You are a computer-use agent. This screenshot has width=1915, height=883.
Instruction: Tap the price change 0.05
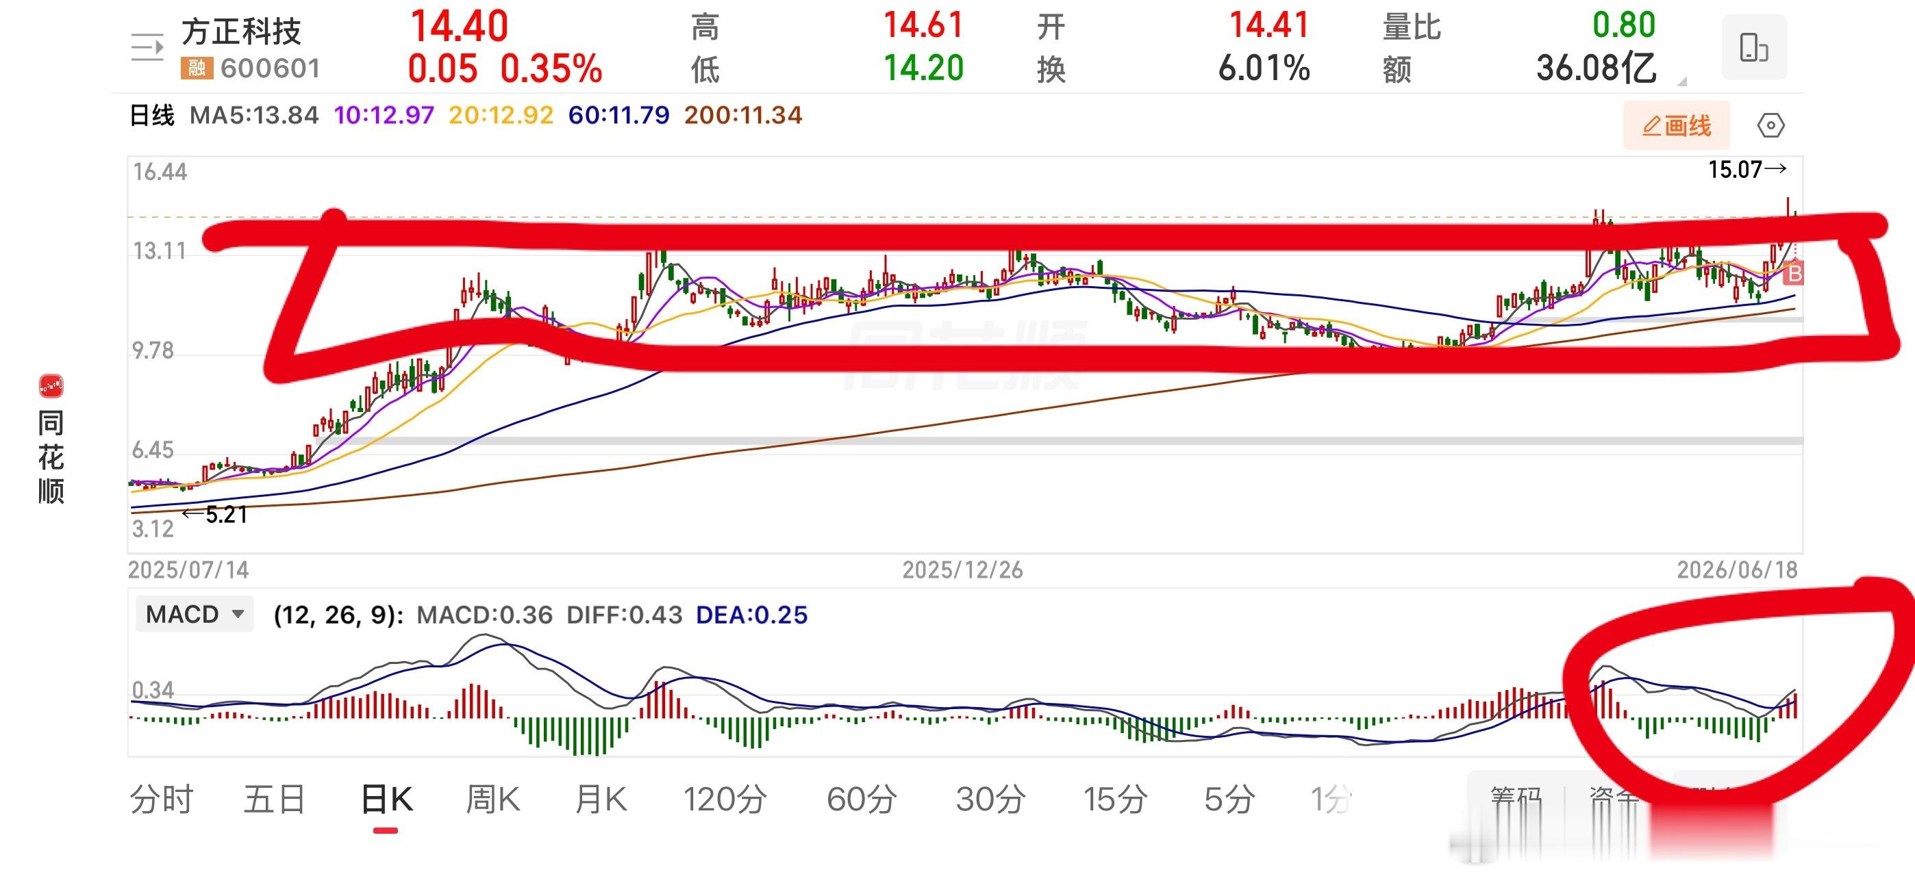[x=442, y=69]
